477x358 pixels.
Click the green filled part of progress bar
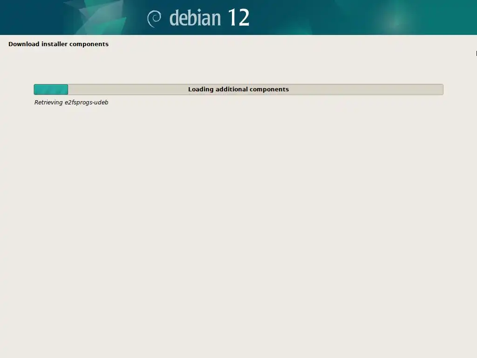click(51, 89)
